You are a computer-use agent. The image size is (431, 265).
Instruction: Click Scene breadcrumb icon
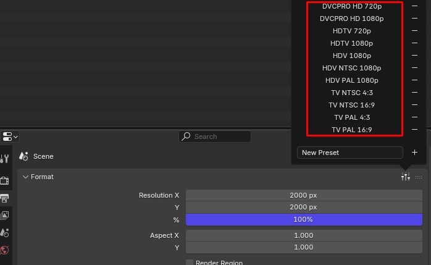(x=23, y=156)
